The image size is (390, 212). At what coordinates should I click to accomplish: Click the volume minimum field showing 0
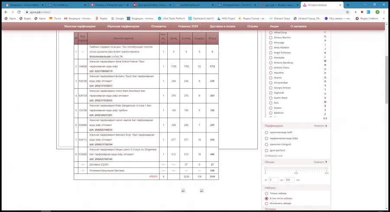[x=273, y=180]
